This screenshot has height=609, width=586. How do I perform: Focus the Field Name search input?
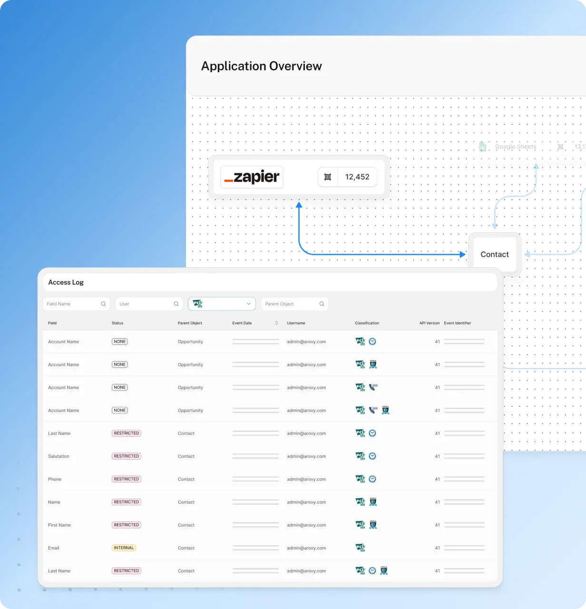point(77,304)
